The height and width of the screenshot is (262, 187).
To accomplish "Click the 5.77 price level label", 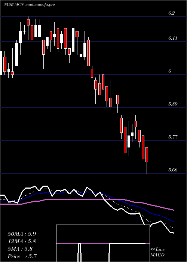I will point(173,137).
